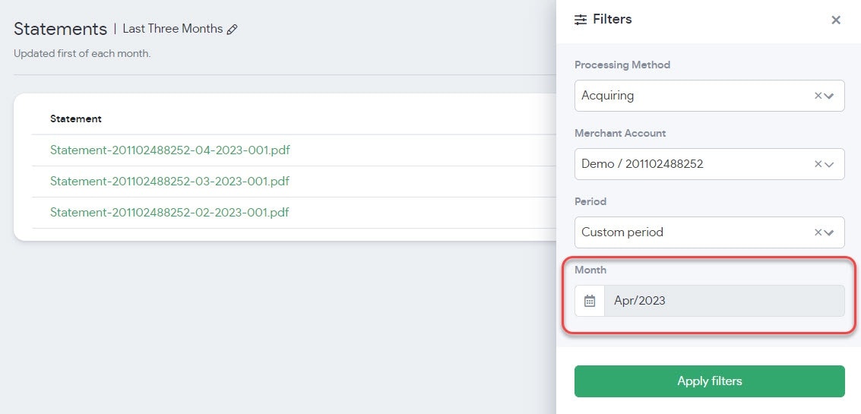Viewport: 861px width, 414px height.
Task: Click the Apr/2023 month field
Action: 723,301
